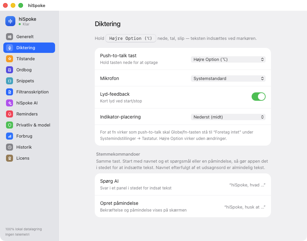
Task: Go to the Tilstande section
Action: [x=29, y=59]
